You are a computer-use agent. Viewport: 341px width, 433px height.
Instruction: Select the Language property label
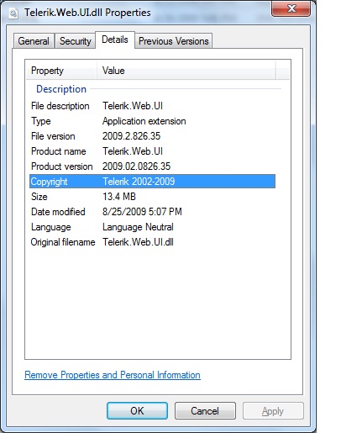pyautogui.click(x=51, y=227)
